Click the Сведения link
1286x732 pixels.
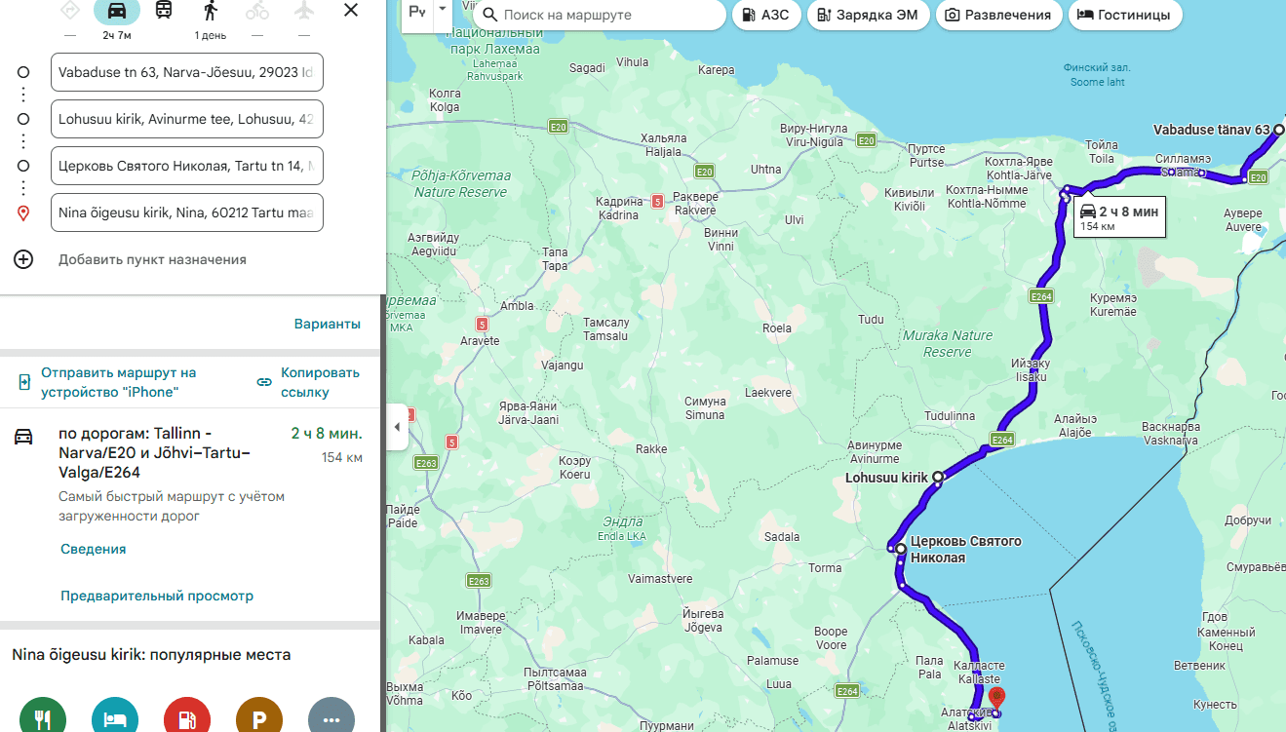click(x=94, y=549)
